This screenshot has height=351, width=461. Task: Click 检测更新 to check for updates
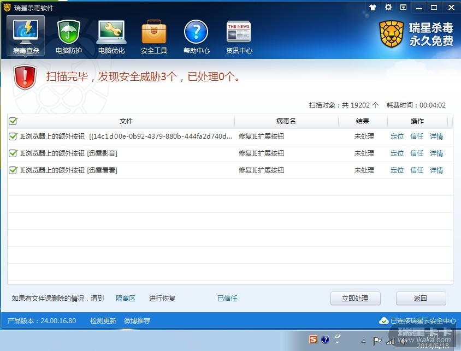[103, 321]
